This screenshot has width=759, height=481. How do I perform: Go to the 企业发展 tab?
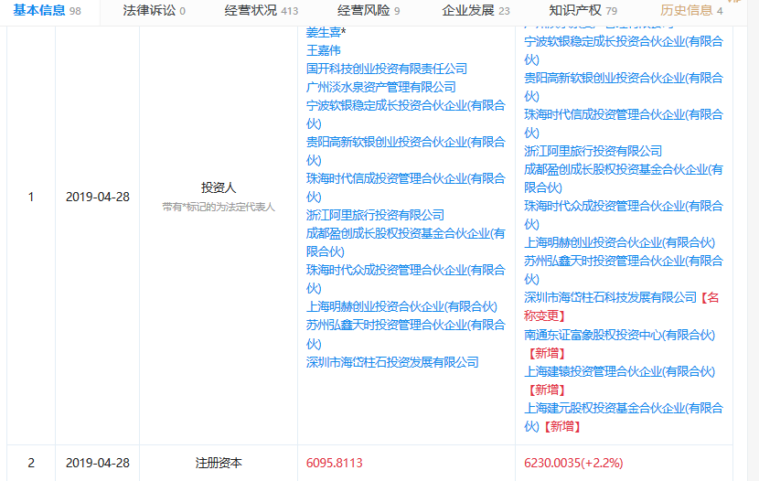point(476,10)
